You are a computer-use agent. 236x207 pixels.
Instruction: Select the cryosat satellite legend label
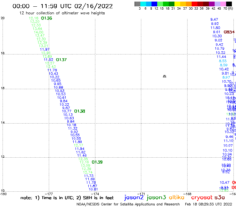[202, 198]
